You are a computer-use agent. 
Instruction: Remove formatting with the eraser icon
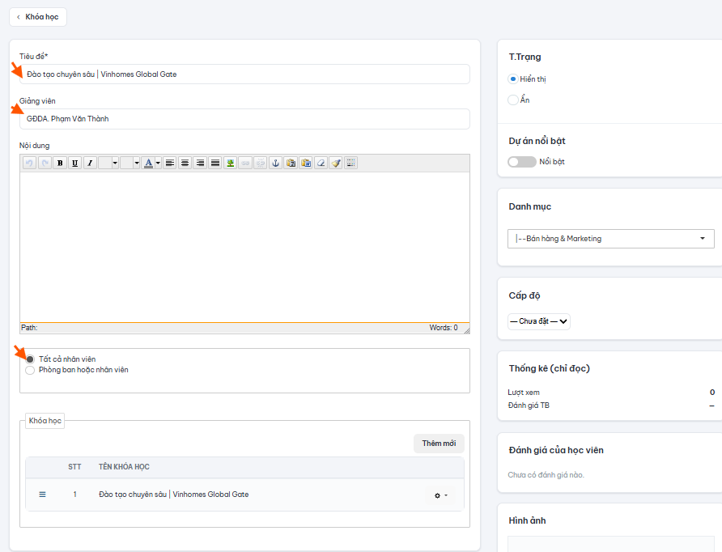[321, 163]
